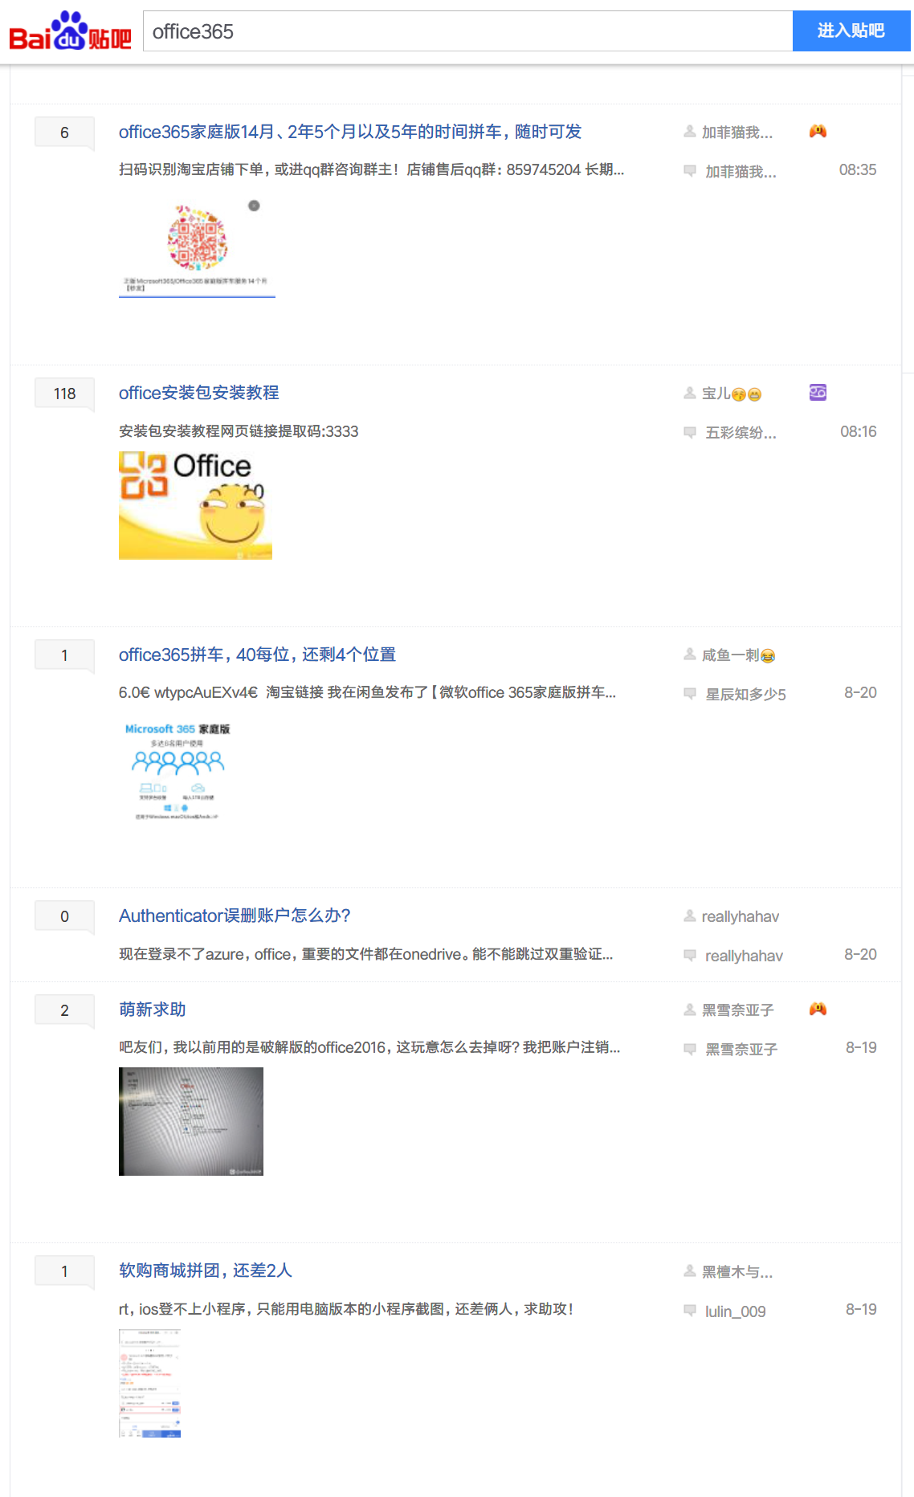914x1497 pixels.
Task: Click the Baidu Tieba logo
Action: click(70, 32)
